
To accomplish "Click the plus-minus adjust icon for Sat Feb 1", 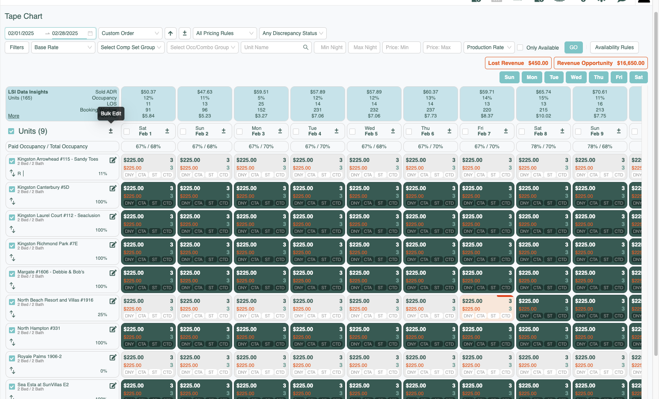I will (167, 131).
